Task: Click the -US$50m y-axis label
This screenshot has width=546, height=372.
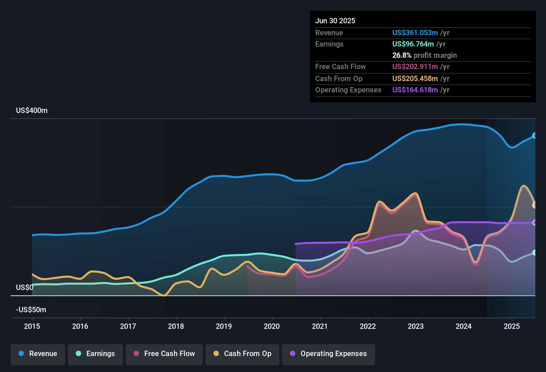Action: coord(31,310)
